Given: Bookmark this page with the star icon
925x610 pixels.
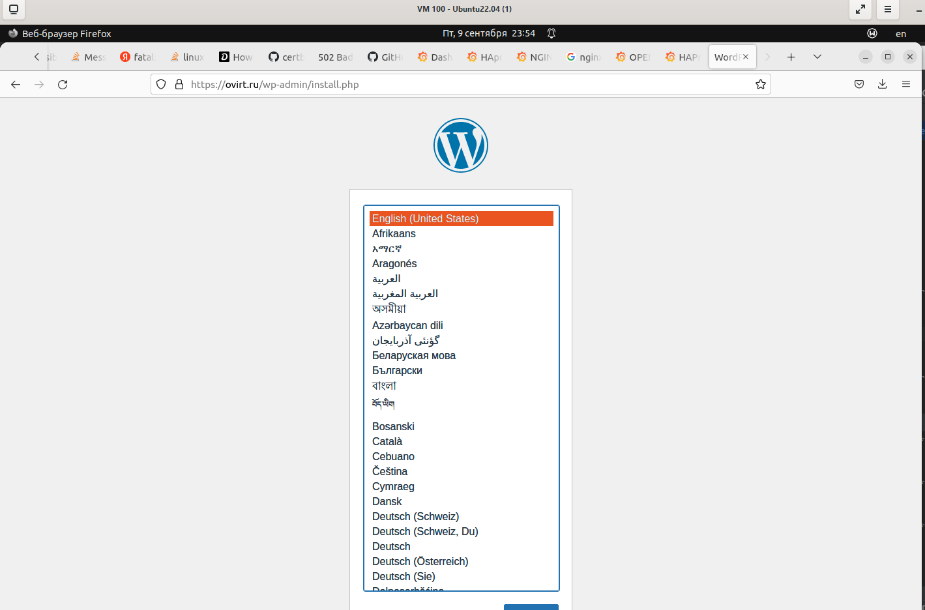Looking at the screenshot, I should (x=760, y=84).
